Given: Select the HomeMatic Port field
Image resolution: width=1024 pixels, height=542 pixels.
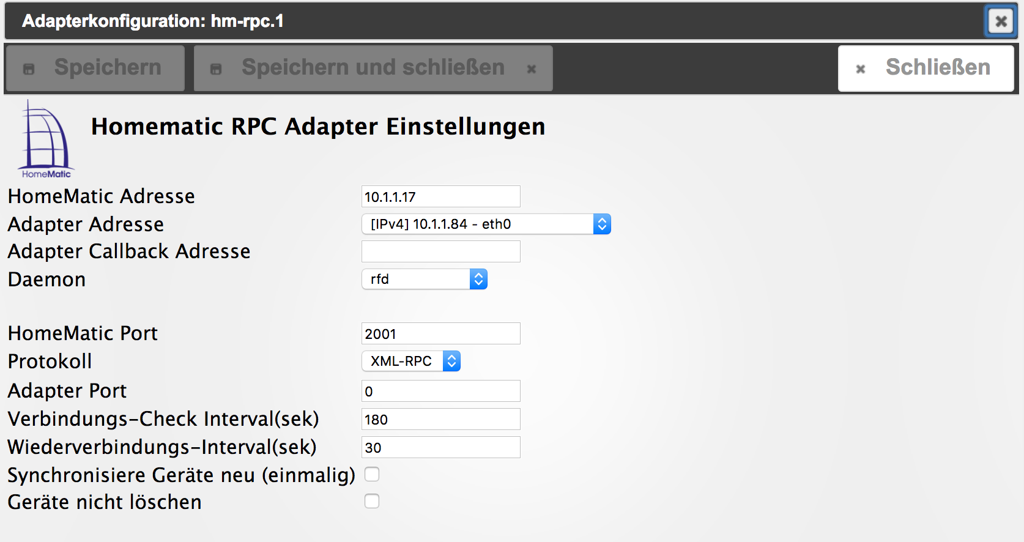Looking at the screenshot, I should (440, 334).
